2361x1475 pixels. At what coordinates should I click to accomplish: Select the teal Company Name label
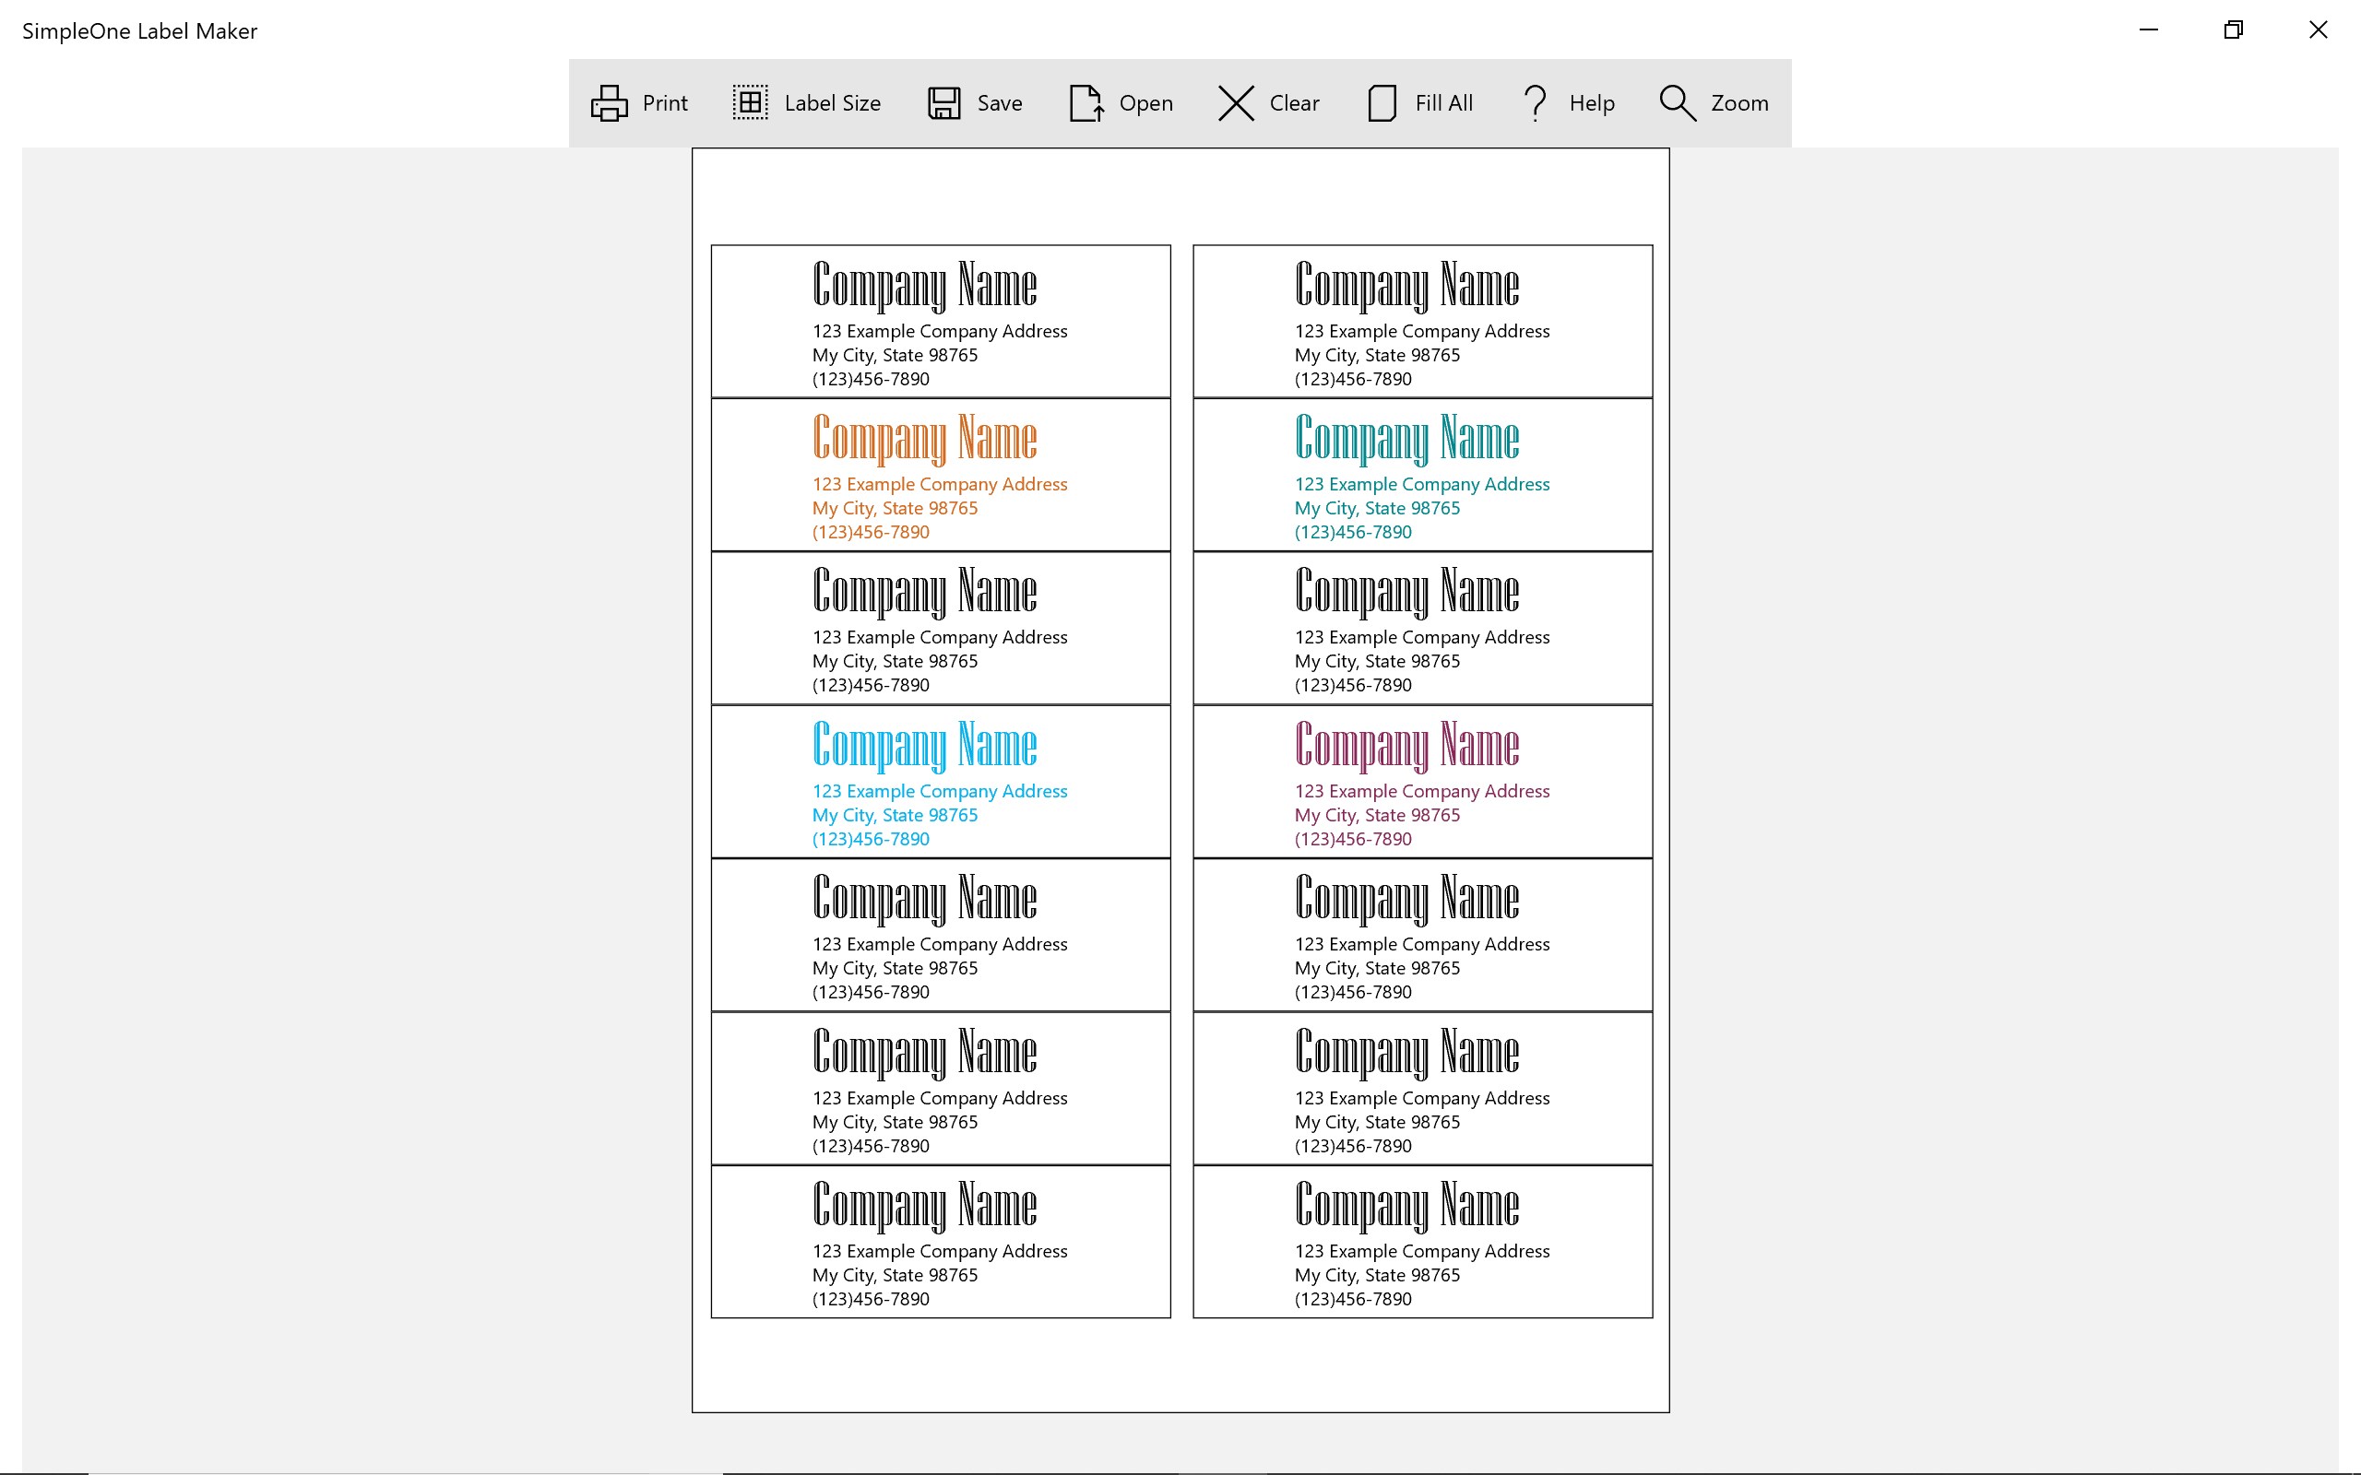click(x=1422, y=475)
